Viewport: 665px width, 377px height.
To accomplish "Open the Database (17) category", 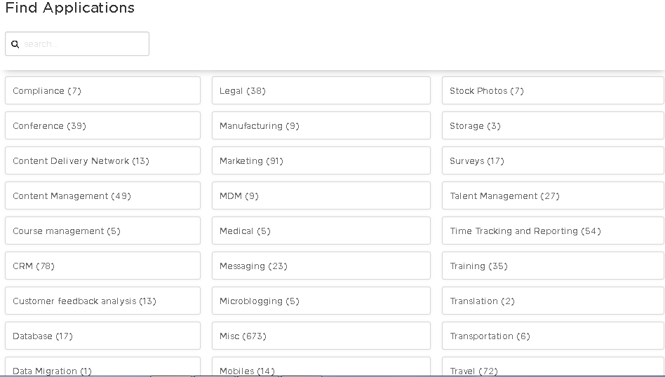I will tap(102, 336).
